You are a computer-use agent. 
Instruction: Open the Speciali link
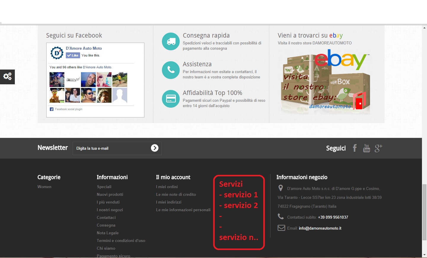pos(104,187)
